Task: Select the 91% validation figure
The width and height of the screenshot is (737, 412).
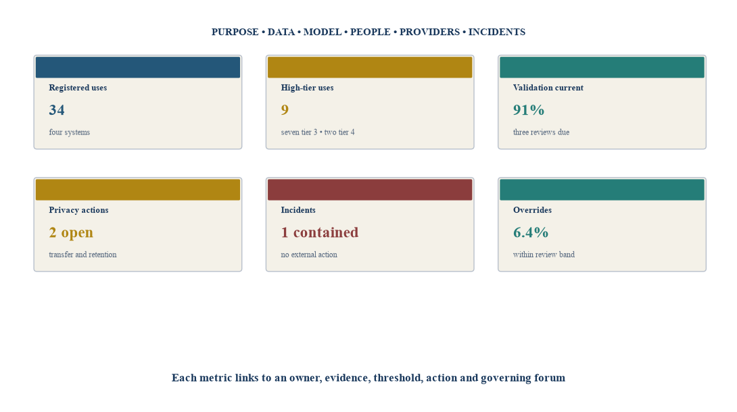Action: (x=529, y=110)
